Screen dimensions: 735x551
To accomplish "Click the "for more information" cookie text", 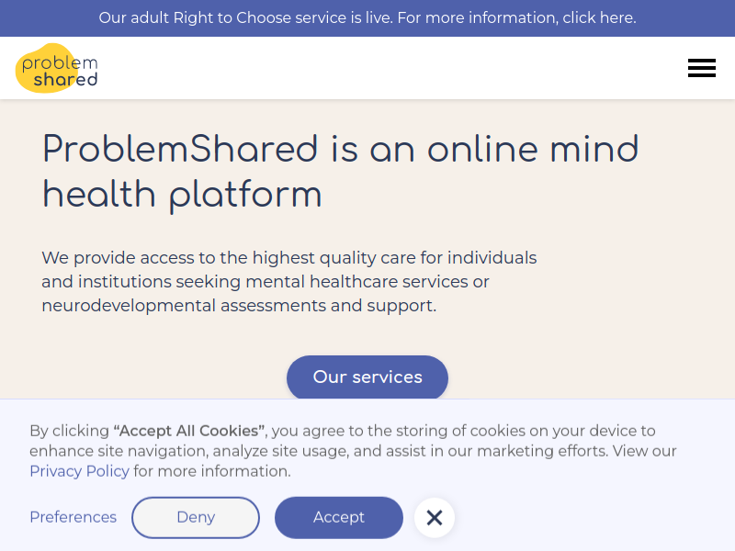I will [x=212, y=471].
